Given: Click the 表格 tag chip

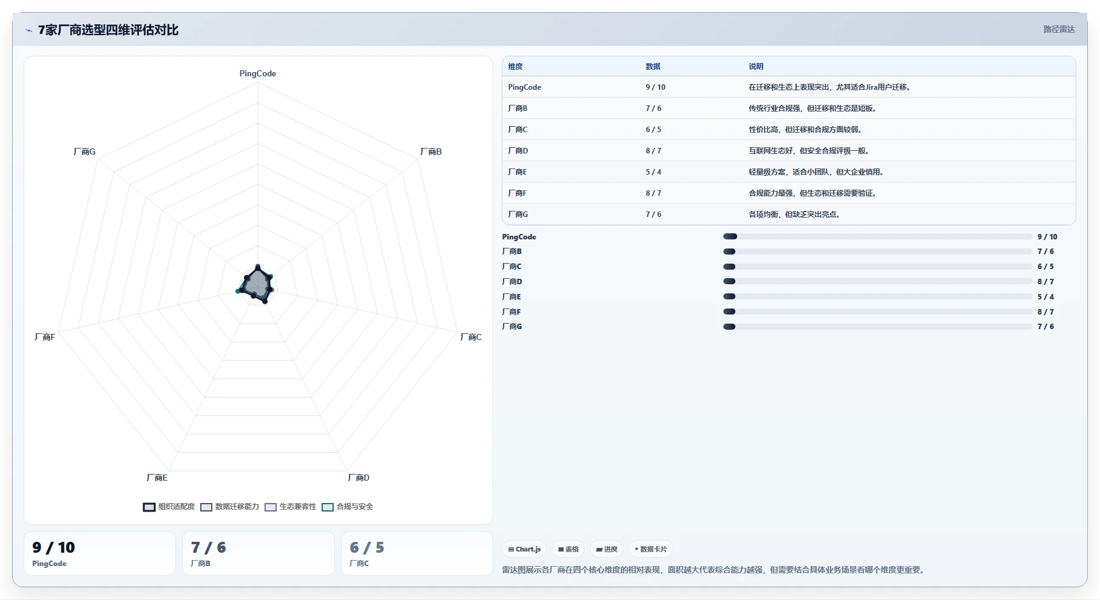Looking at the screenshot, I should (x=569, y=549).
